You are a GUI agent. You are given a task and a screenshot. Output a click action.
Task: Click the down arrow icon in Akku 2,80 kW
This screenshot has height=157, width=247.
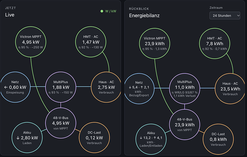tap(18, 138)
